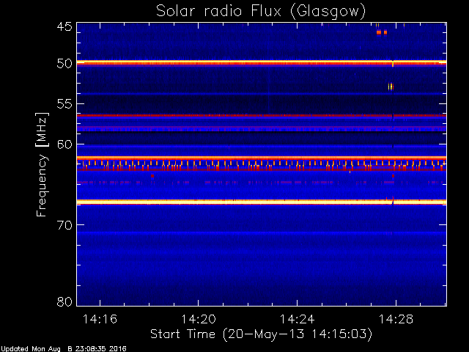Click the 14:16 time tick label
469x352 pixels.
click(100, 319)
